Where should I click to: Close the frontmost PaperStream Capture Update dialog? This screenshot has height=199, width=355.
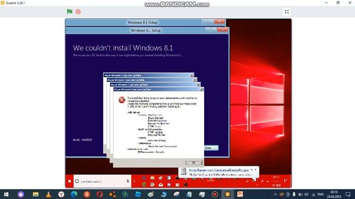point(201,90)
